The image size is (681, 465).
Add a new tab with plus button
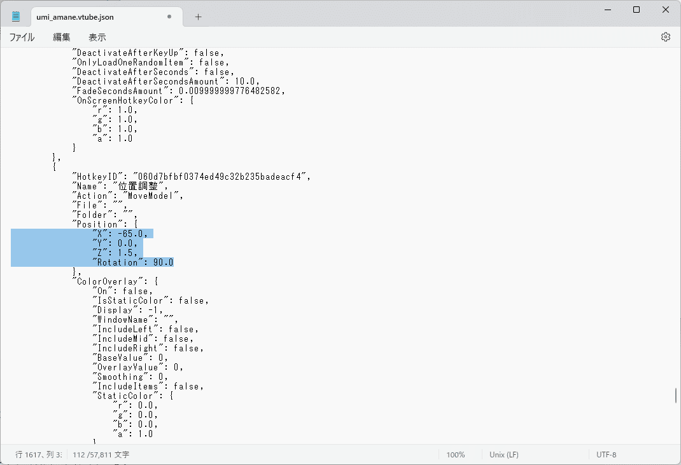coord(198,17)
